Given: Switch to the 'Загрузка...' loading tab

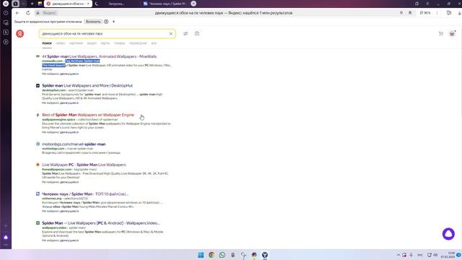Looking at the screenshot, I should [116, 4].
